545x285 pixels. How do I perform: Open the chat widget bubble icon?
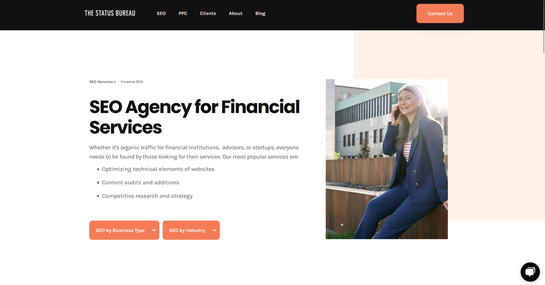(530, 272)
